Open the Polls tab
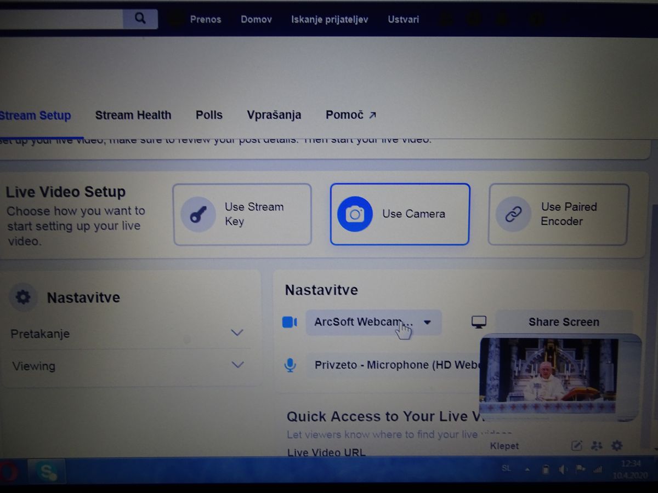658x493 pixels. 209,115
